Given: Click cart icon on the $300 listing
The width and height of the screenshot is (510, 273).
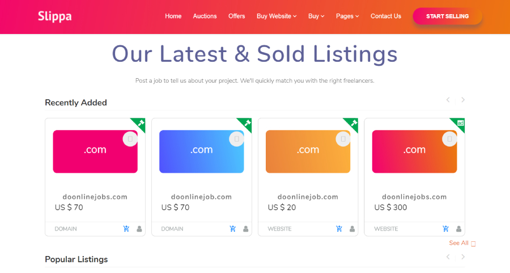Looking at the screenshot, I should [445, 229].
